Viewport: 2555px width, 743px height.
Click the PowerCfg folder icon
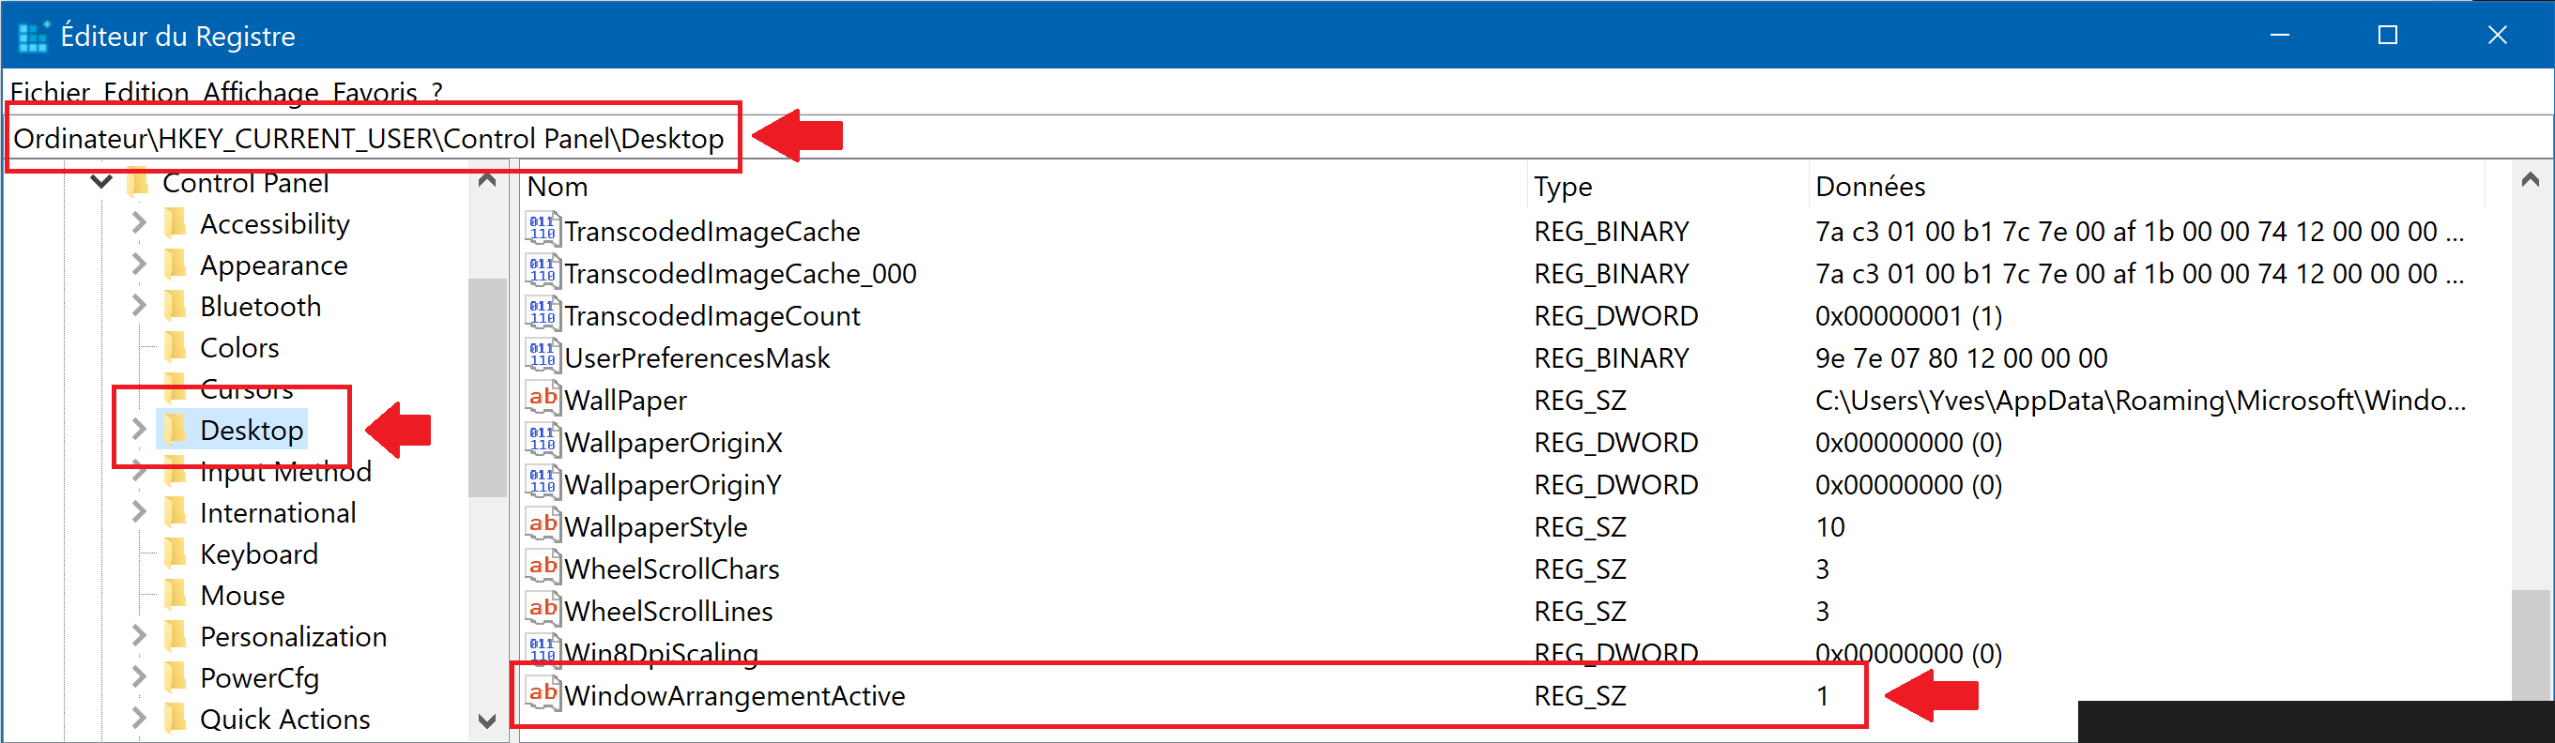click(175, 677)
